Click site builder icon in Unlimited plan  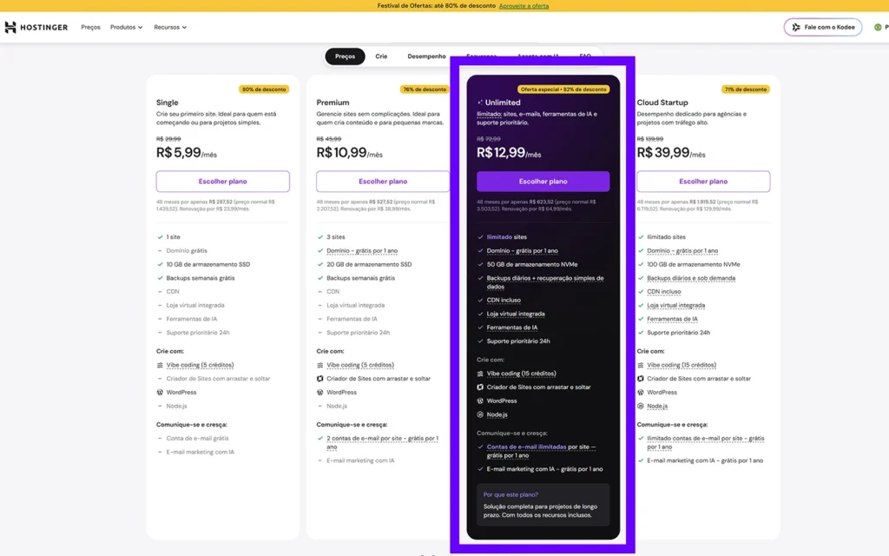tap(480, 387)
